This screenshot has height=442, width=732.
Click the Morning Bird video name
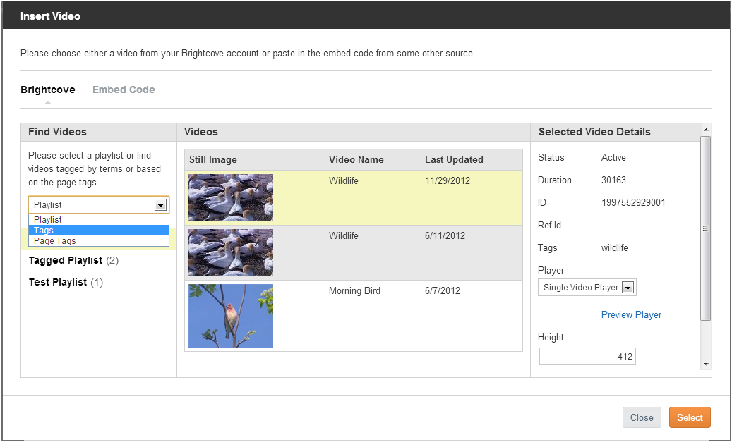point(354,291)
